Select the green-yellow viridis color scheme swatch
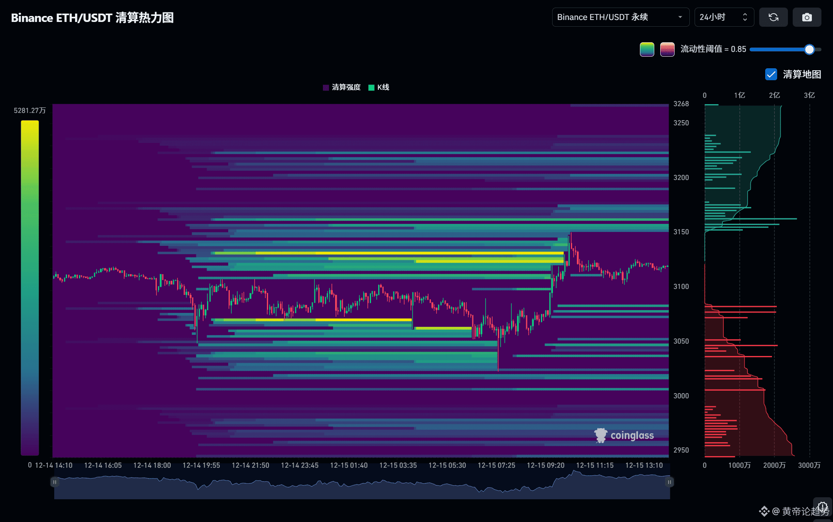 647,49
